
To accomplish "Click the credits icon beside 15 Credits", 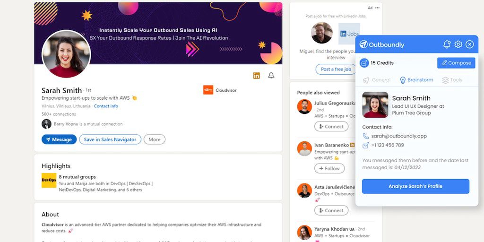I will click(364, 63).
